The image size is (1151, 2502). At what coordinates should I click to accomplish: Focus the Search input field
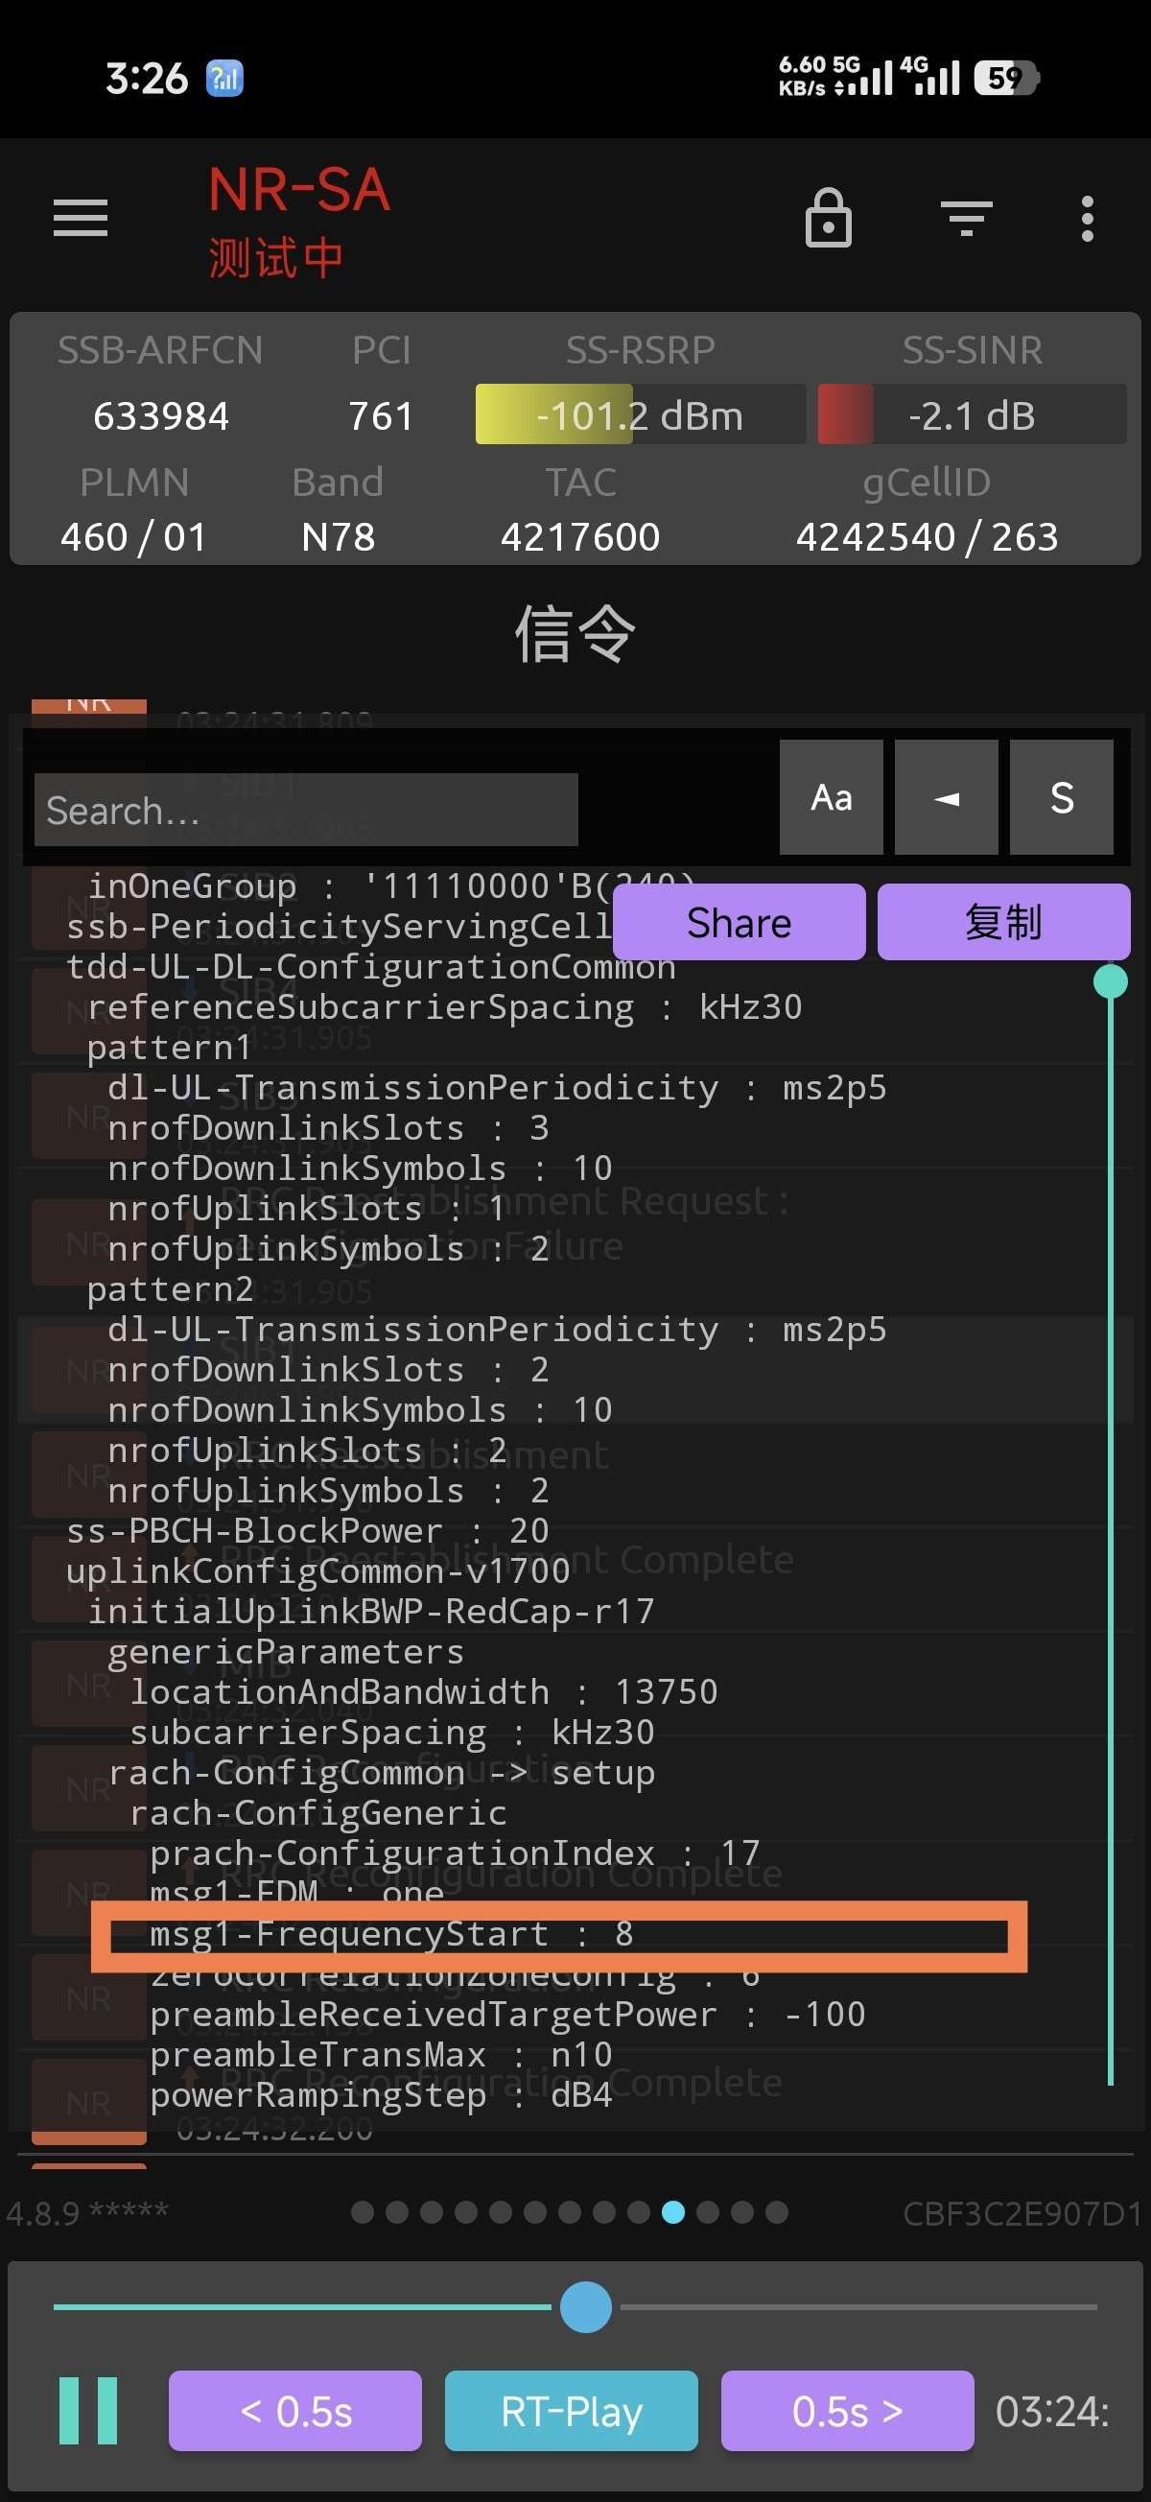[x=306, y=810]
